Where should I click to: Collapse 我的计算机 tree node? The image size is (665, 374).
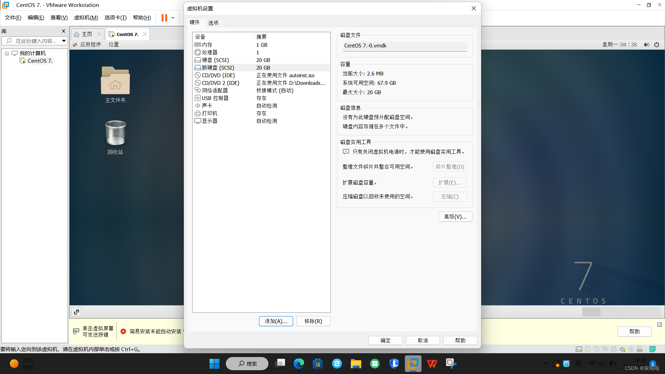click(x=7, y=53)
